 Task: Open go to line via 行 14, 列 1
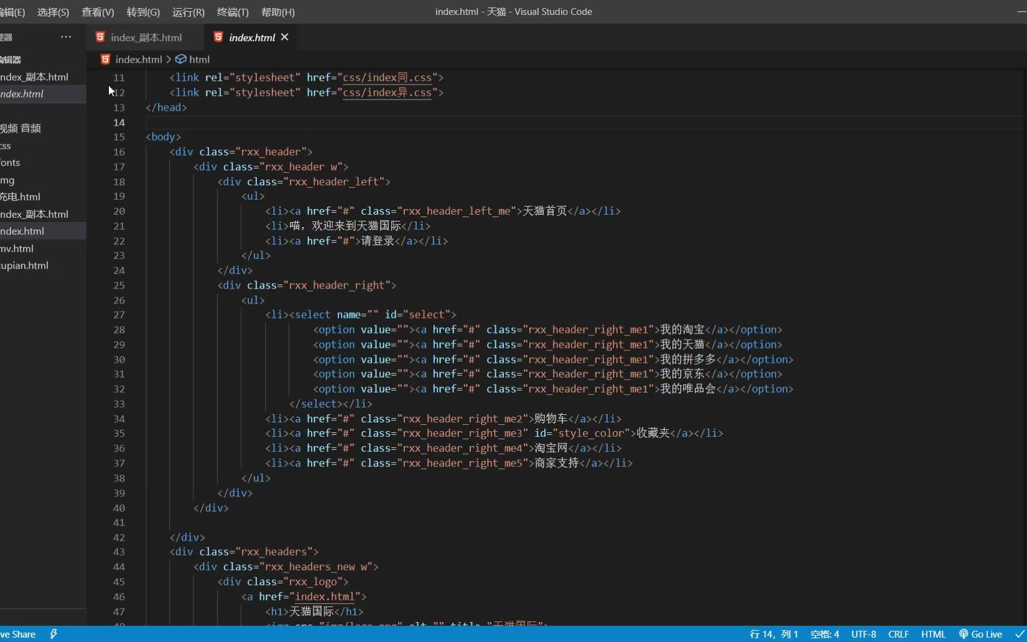774,634
